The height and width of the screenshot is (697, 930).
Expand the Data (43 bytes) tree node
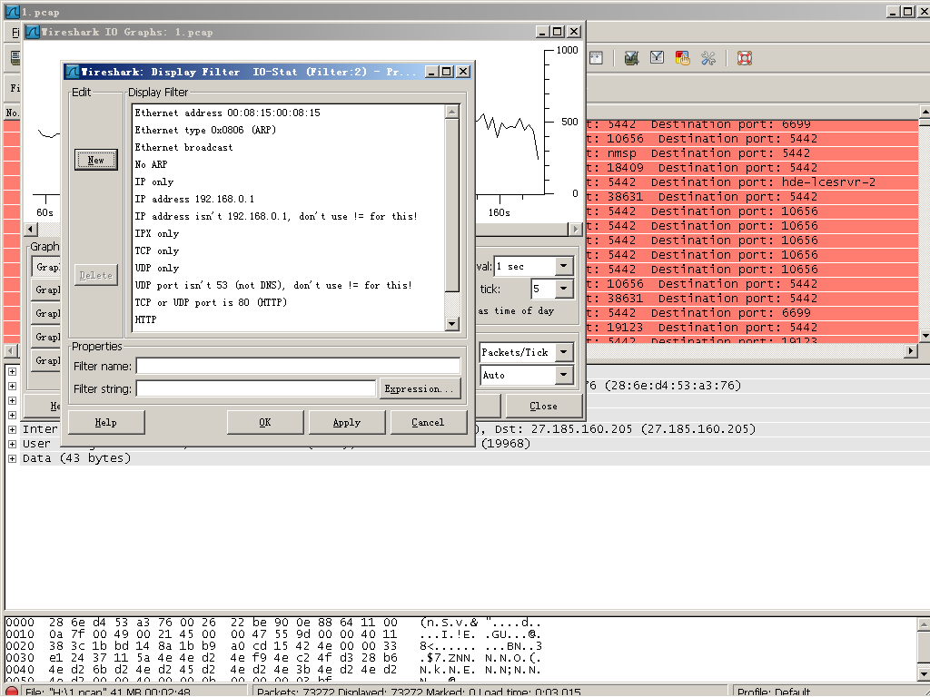click(x=12, y=458)
